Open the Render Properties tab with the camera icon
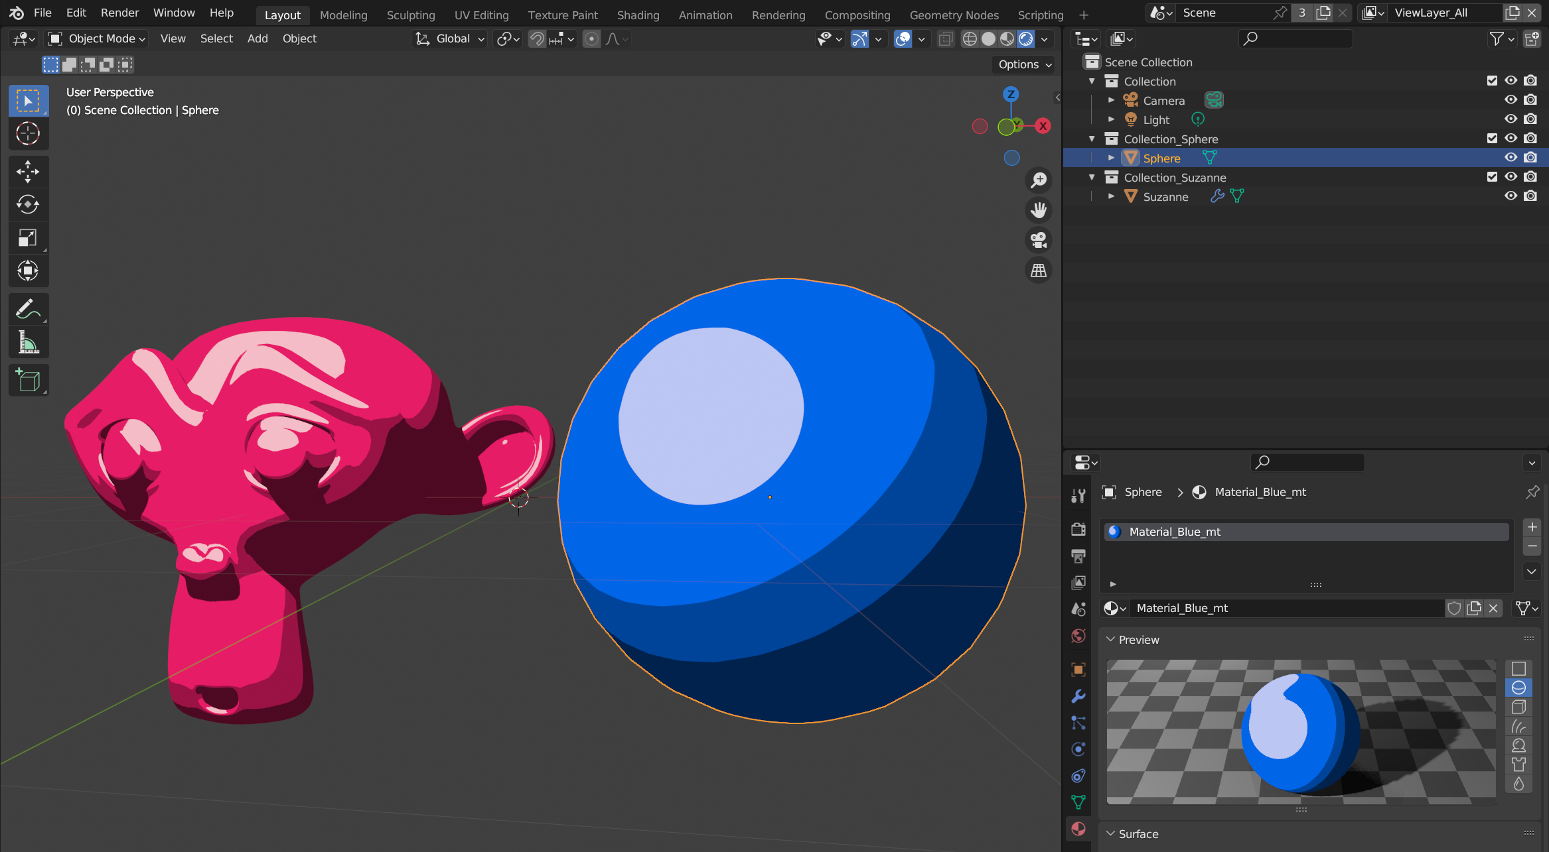This screenshot has width=1549, height=852. click(1078, 528)
